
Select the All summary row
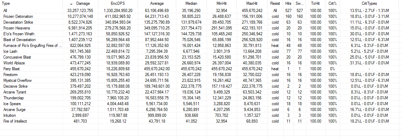(201, 11)
